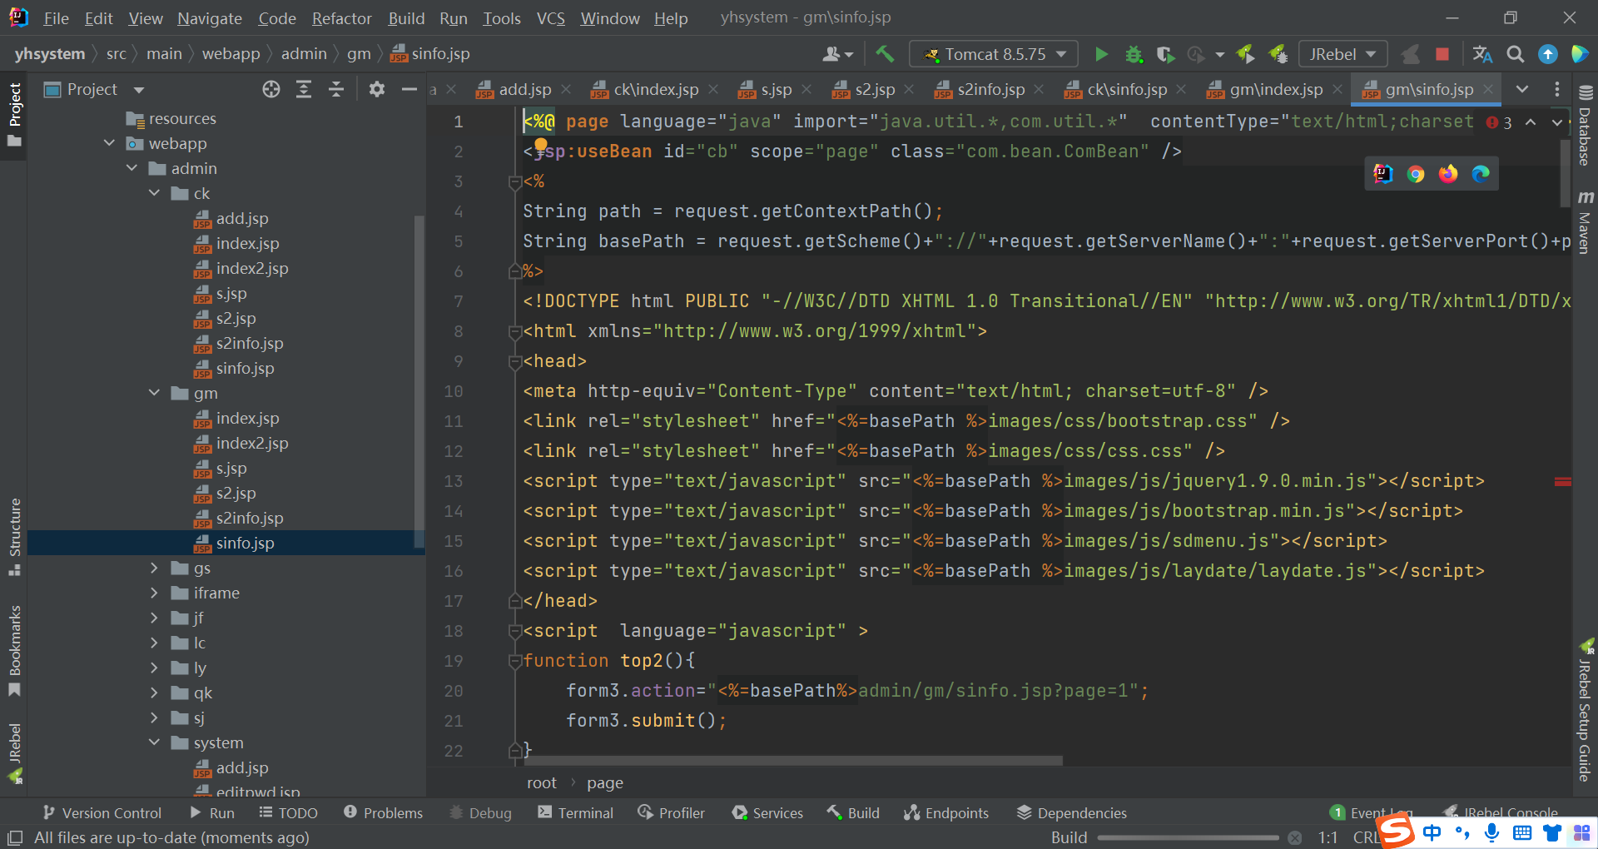This screenshot has width=1598, height=849.
Task: Toggle JRebel Setup Guide panel
Action: coord(1585,710)
